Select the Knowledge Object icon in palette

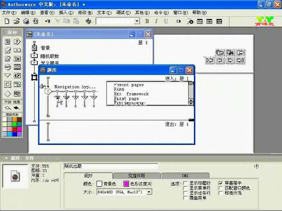pos(17,94)
